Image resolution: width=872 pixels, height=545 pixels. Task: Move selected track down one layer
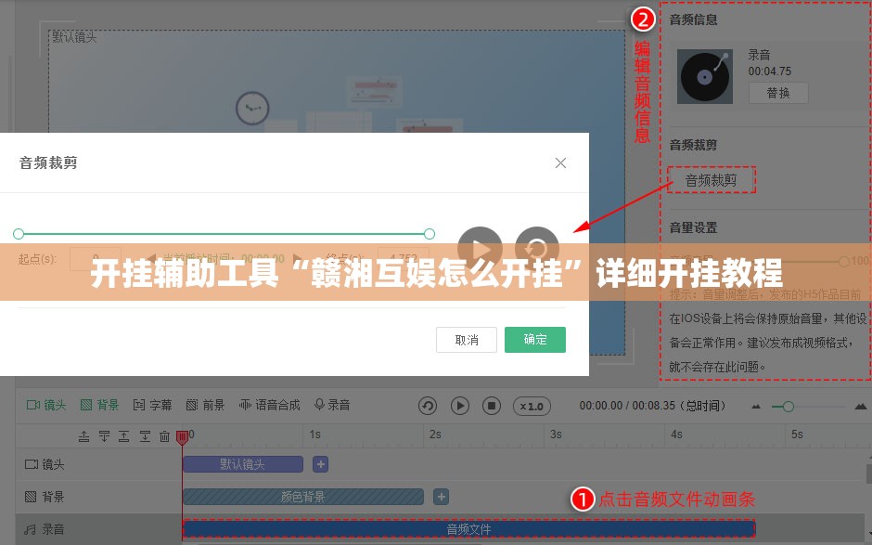tap(104, 436)
